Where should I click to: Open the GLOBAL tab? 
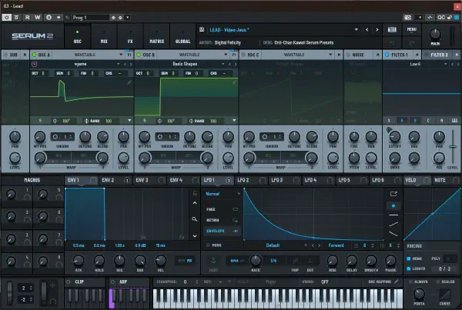click(182, 36)
